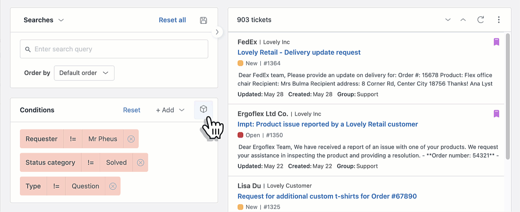The image size is (520, 212).
Task: Click ticket number #1325
Action: click(272, 207)
